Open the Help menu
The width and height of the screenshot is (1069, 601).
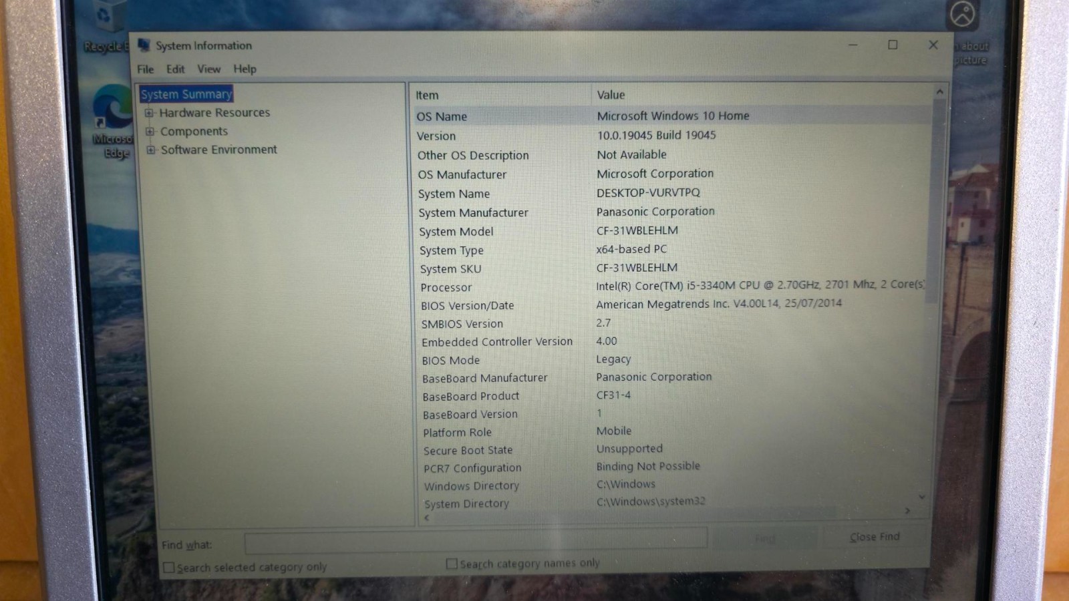click(245, 69)
